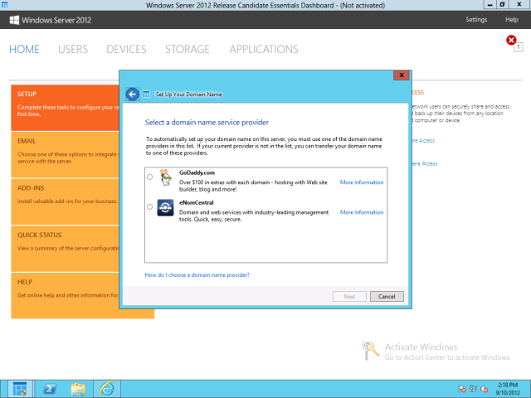Select the EMAIL tile
Image resolution: width=531 pixels, height=398 pixels.
pos(65,155)
